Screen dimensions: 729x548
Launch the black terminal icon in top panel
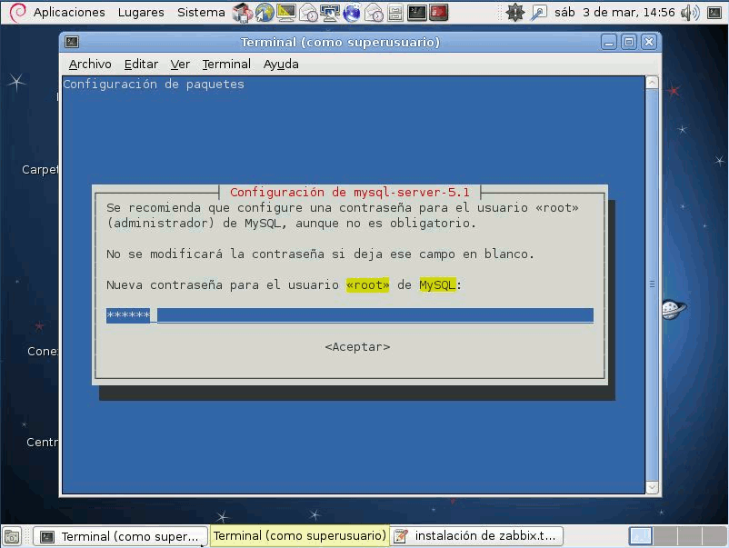point(417,13)
